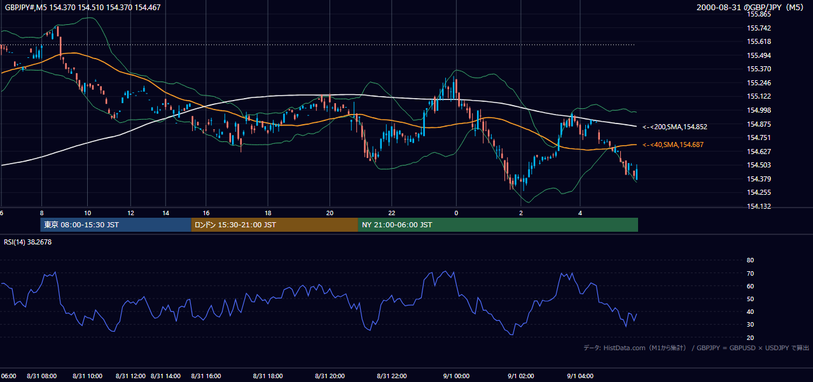Click the 9/1 04:00 time axis label
The image size is (813, 382).
[580, 376]
